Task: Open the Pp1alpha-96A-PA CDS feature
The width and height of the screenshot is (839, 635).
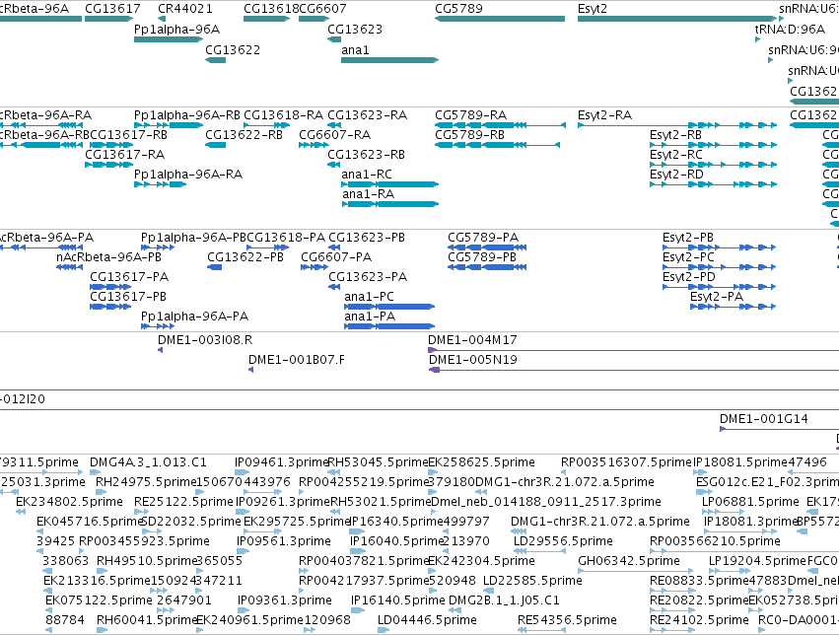Action: coord(158,326)
